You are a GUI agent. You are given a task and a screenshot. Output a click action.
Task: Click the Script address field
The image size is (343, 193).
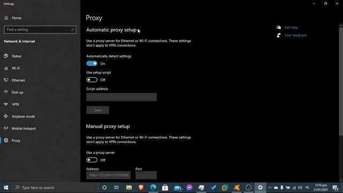pos(122,97)
